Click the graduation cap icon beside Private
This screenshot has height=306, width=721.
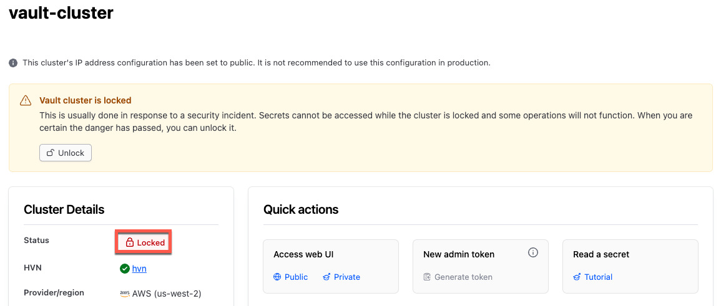(326, 277)
